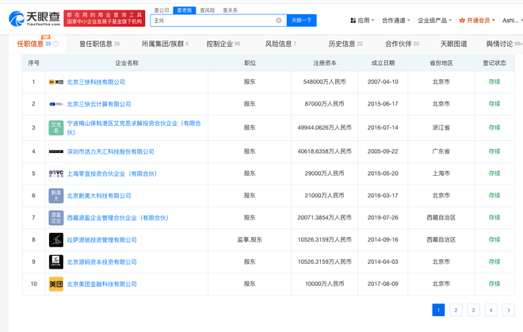Click the black logo of 拉萨源驰投资管理
The height and width of the screenshot is (332, 523).
click(x=56, y=239)
